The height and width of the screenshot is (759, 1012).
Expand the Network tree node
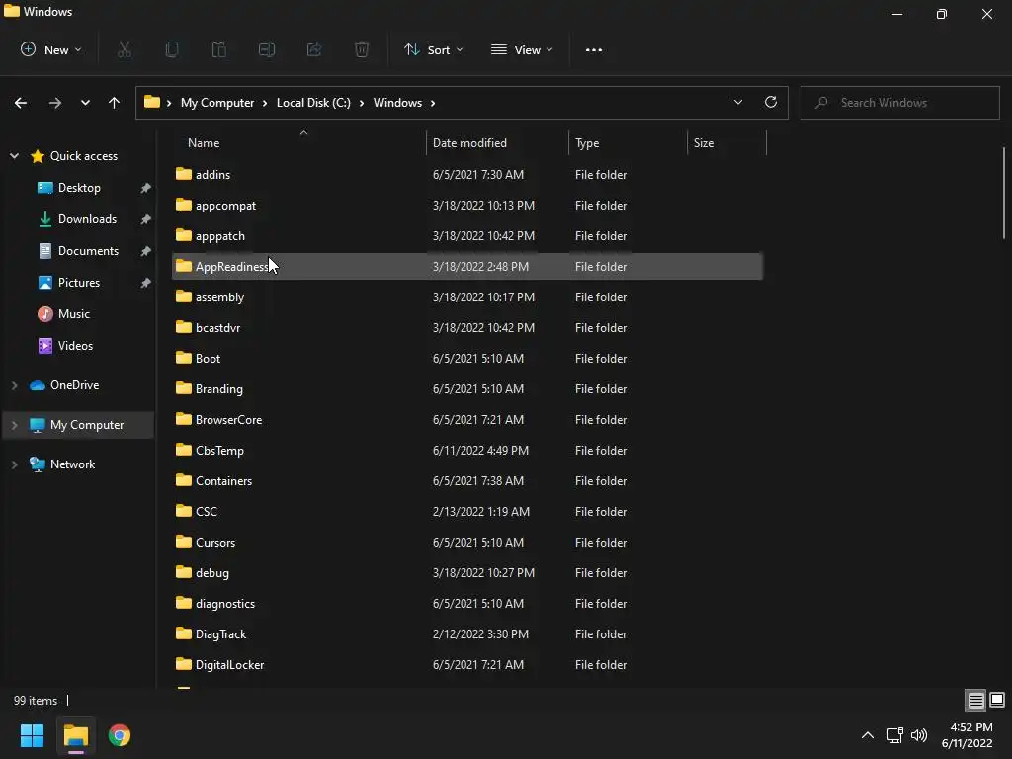tap(14, 464)
